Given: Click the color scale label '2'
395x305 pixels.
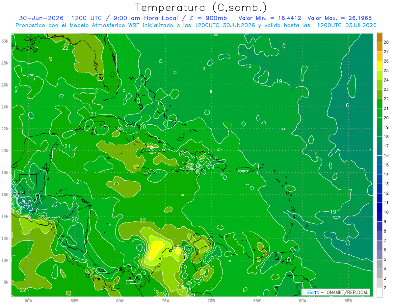Looking at the screenshot, I should [385, 288].
